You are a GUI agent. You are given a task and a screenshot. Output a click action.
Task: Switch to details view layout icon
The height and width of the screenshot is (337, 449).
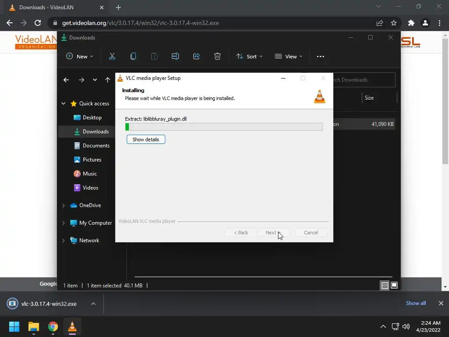pos(385,285)
